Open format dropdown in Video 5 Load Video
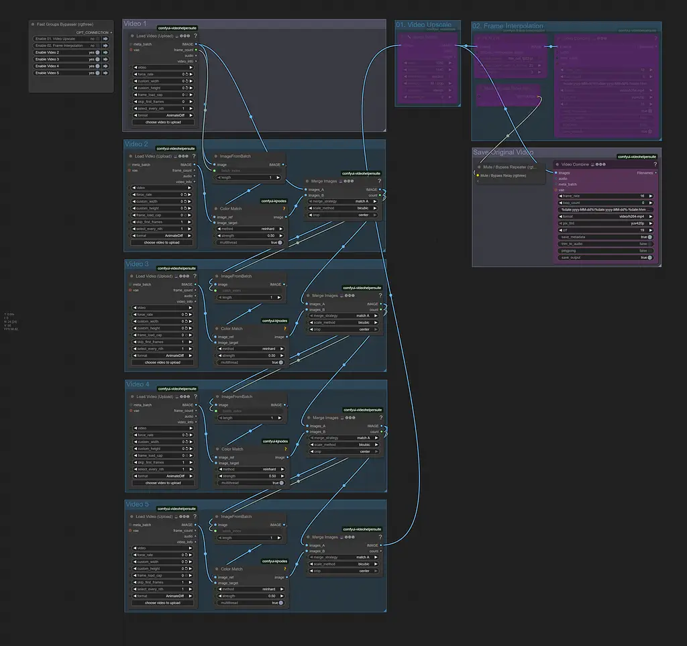This screenshot has height=646, width=687. coord(163,596)
